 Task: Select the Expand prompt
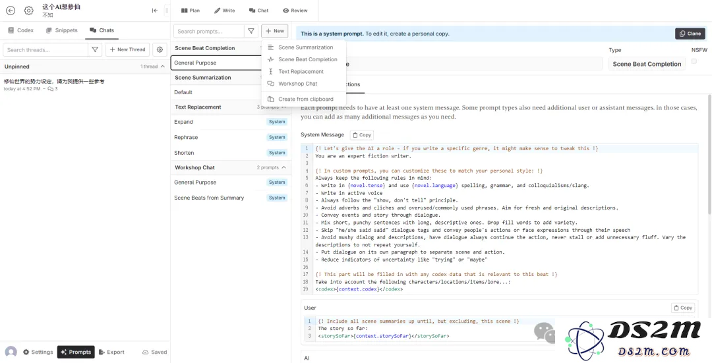tap(231, 122)
